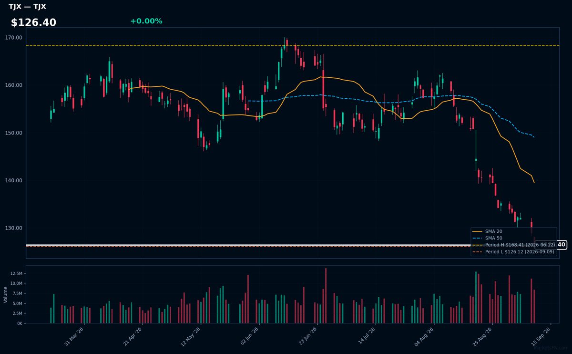Screen dimensions: 572x354
Task: Click the 130.00 price axis label
Action: [x=14, y=228]
